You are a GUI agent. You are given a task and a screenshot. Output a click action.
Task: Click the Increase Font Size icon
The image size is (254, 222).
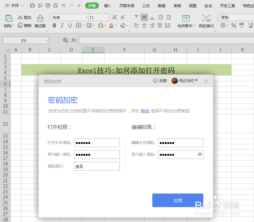coord(115,17)
